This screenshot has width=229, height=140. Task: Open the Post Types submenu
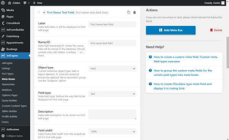(x=8, y=74)
